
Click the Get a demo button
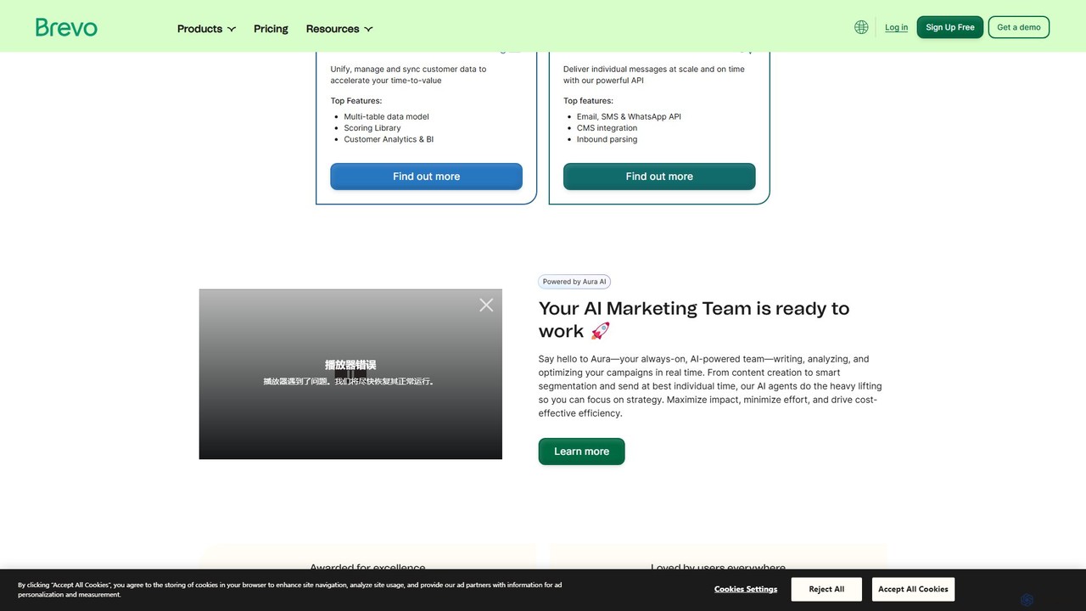pos(1019,27)
